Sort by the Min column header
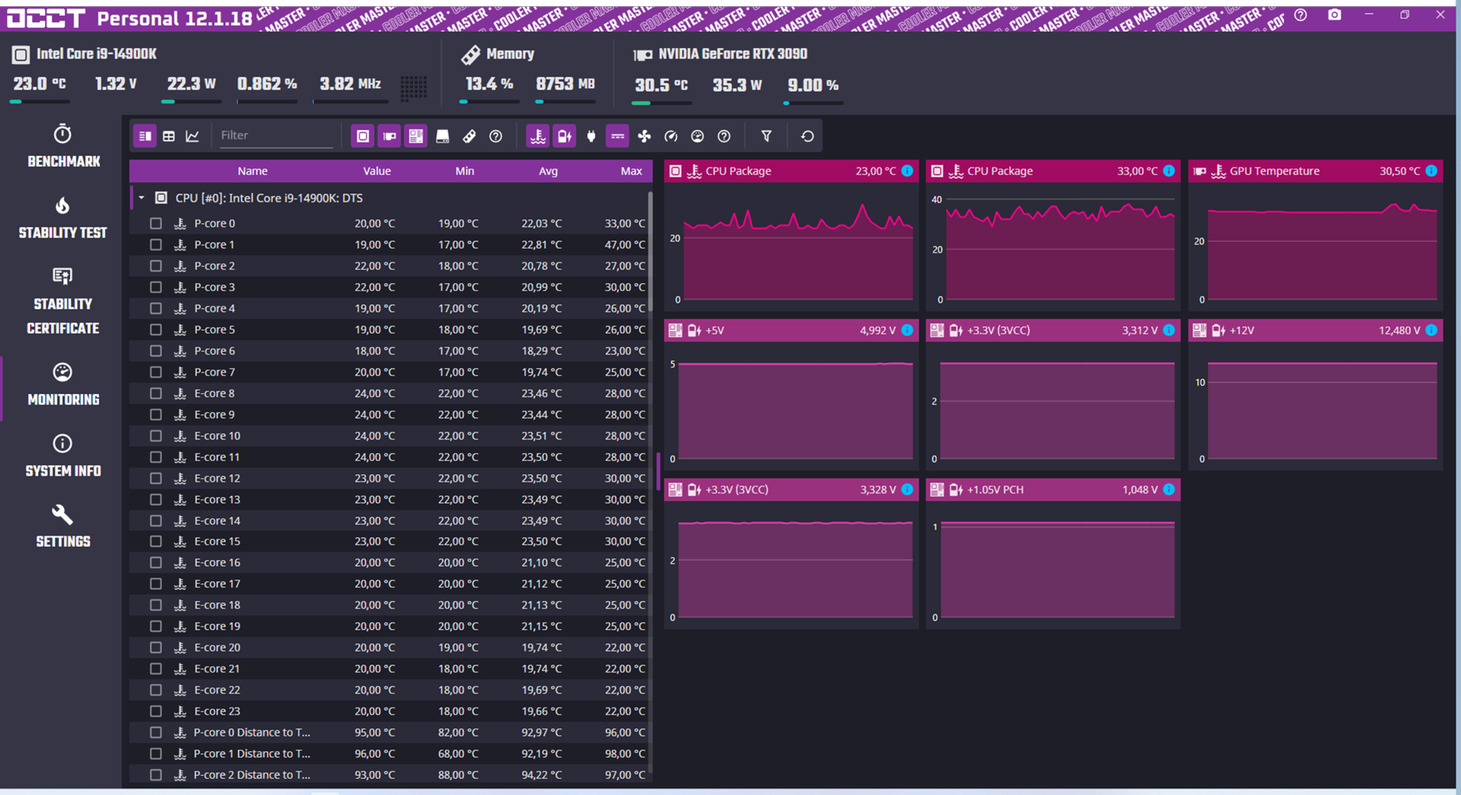The width and height of the screenshot is (1461, 795). tap(465, 171)
